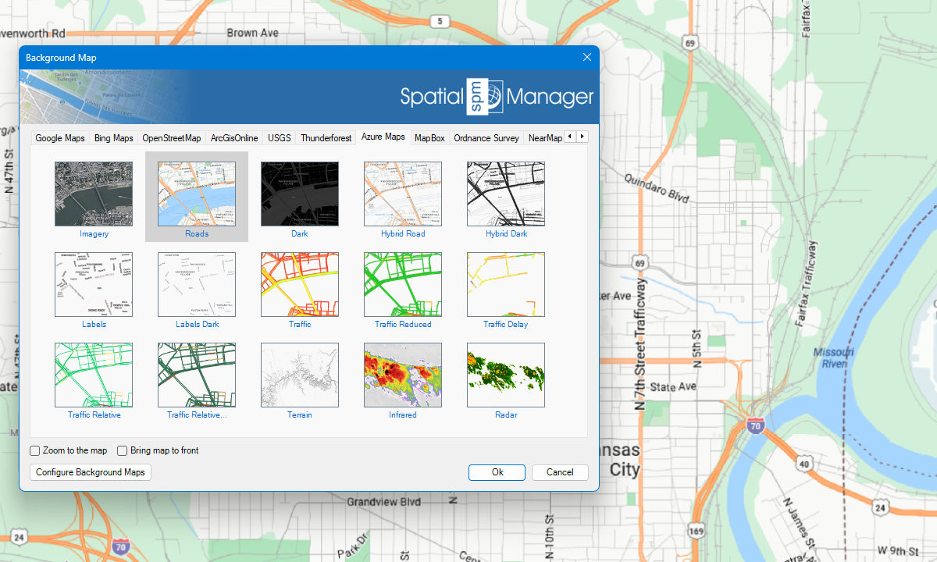937x562 pixels.
Task: Select the Infrared map thumbnail
Action: [403, 375]
